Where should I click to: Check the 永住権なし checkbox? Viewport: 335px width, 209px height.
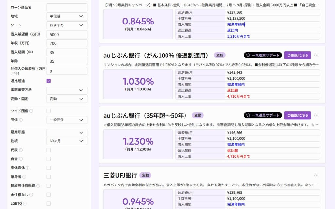tap(49, 195)
